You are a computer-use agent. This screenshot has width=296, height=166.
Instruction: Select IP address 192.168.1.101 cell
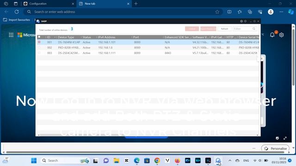pyautogui.click(x=107, y=42)
